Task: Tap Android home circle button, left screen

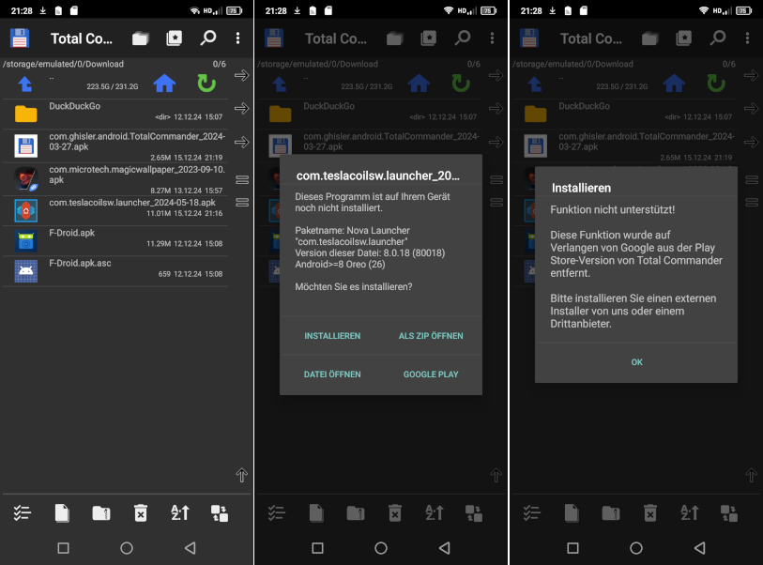Action: [127, 548]
